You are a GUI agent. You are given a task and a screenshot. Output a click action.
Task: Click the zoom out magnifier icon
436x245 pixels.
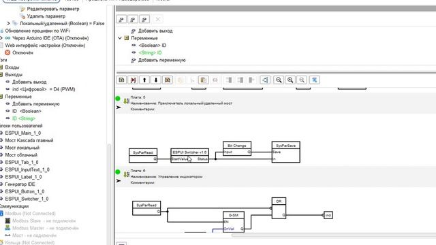(279, 80)
